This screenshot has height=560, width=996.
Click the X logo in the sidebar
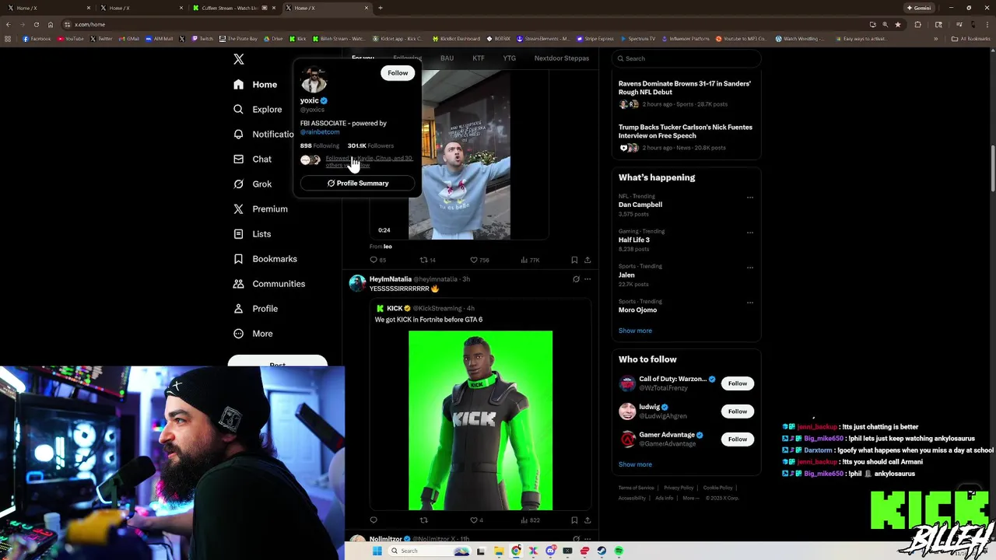click(x=239, y=59)
